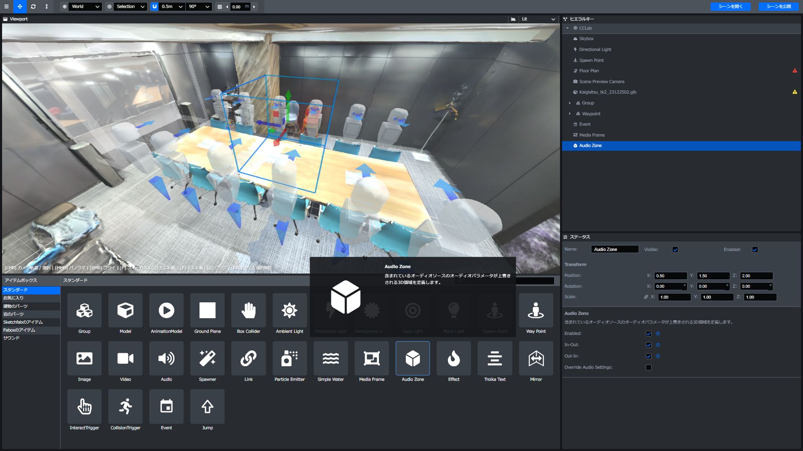The width and height of the screenshot is (803, 451).
Task: Click the シーンを公開 button
Action: pos(778,7)
